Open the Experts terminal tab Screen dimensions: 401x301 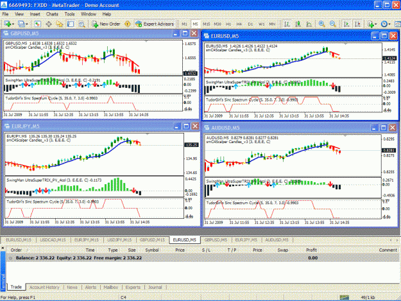(133, 287)
